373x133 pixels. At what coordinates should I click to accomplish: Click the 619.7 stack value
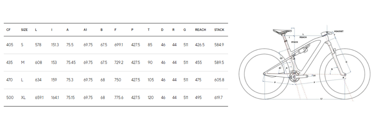click(x=218, y=98)
